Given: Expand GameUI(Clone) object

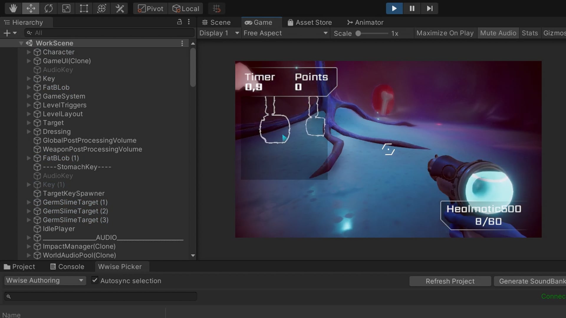Looking at the screenshot, I should [29, 61].
